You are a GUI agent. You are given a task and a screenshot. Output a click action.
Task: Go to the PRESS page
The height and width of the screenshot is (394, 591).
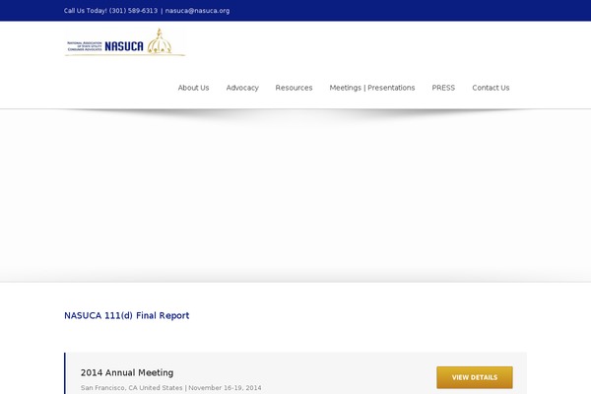[x=443, y=88]
